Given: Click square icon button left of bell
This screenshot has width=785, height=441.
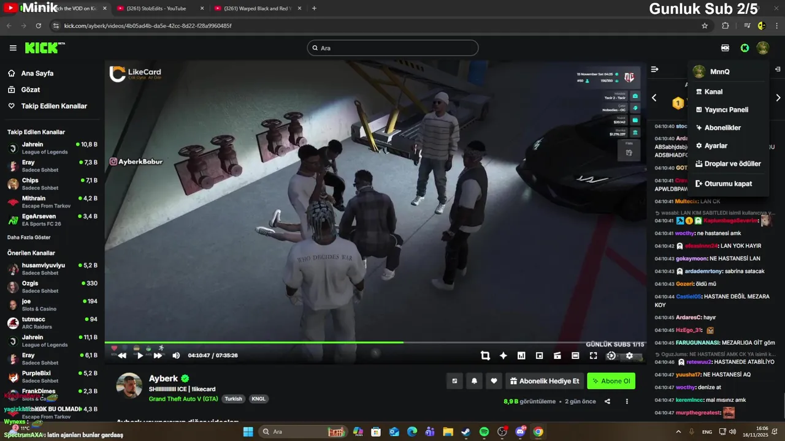Looking at the screenshot, I should click(454, 381).
